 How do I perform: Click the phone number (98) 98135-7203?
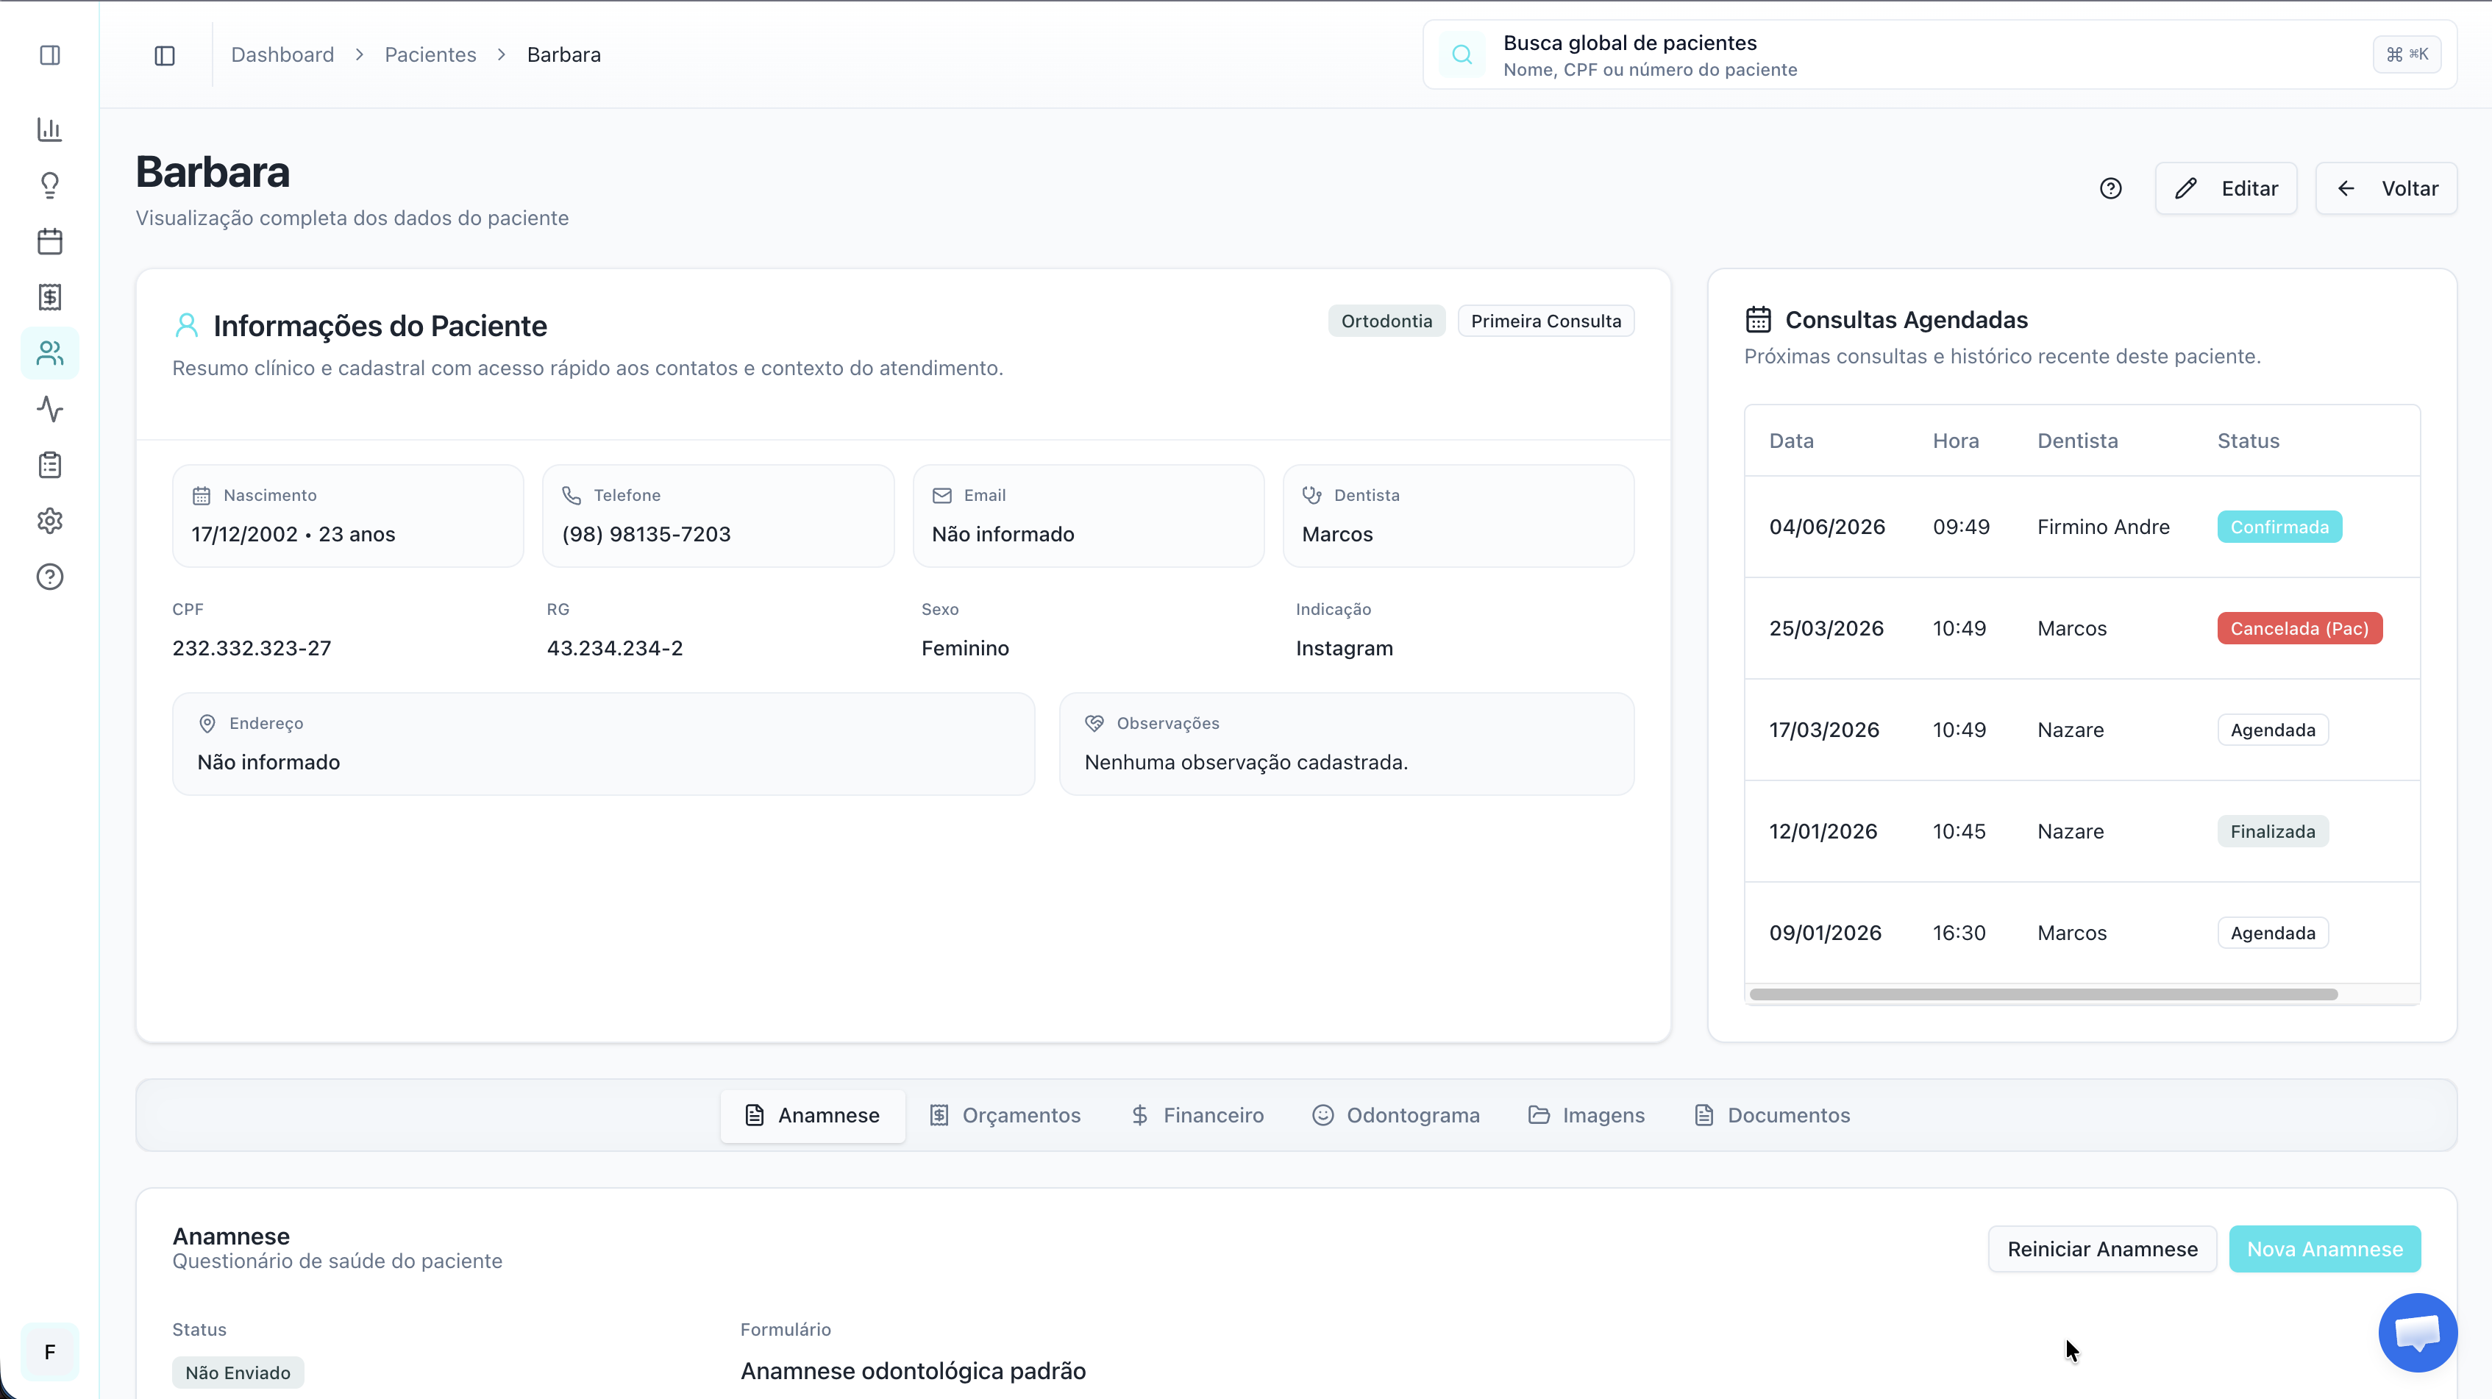pos(647,534)
